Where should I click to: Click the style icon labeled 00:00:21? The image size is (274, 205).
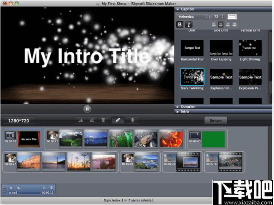click(53, 135)
